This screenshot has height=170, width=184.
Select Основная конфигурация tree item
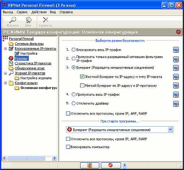point(39,88)
